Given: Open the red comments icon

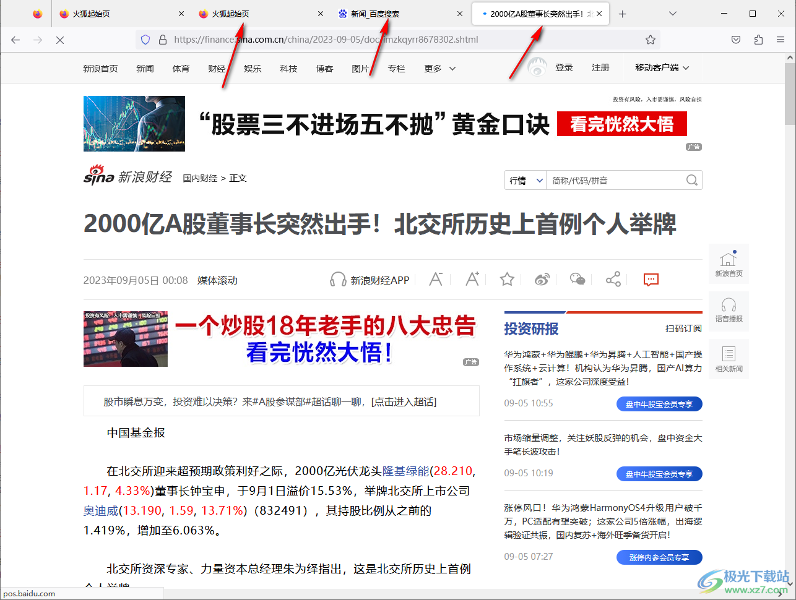Looking at the screenshot, I should 651,280.
